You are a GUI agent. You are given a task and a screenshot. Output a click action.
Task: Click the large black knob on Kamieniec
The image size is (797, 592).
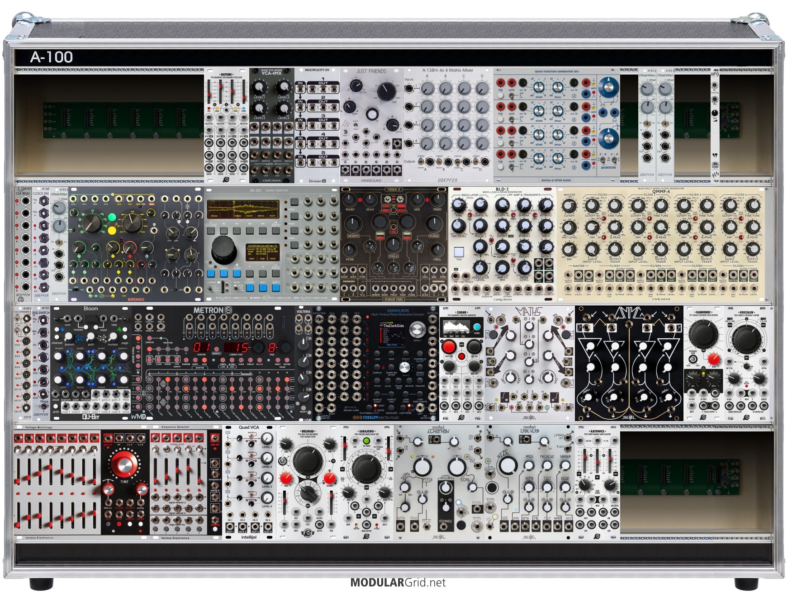[x=703, y=333]
